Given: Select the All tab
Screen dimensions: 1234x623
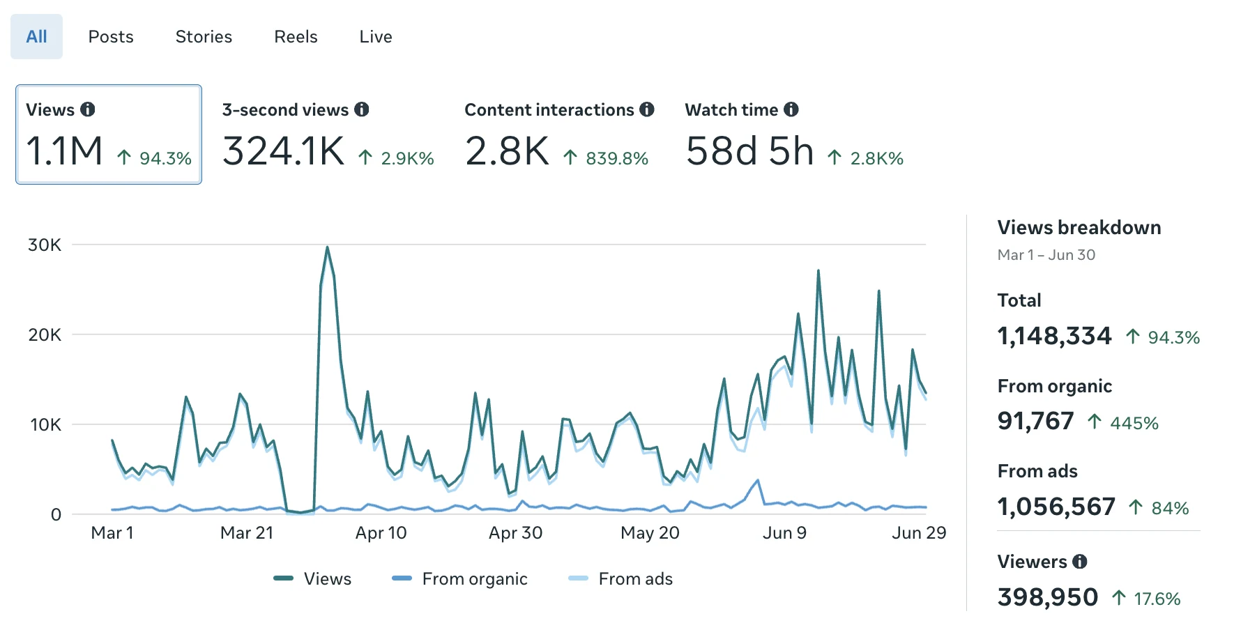Looking at the screenshot, I should [36, 37].
